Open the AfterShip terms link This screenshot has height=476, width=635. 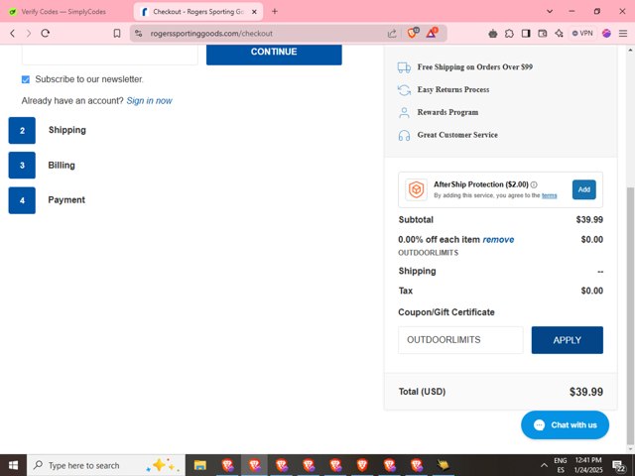(549, 195)
